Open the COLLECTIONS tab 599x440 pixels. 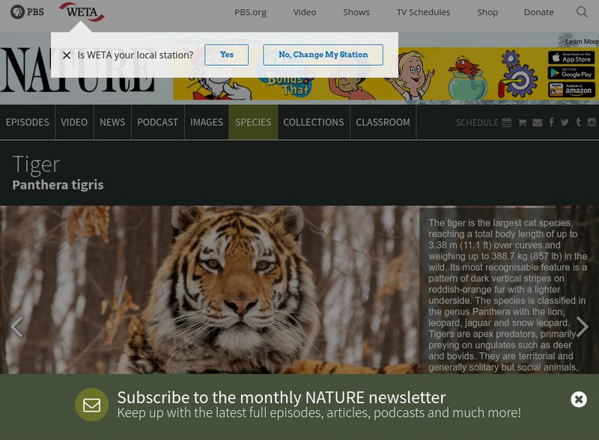pos(313,122)
